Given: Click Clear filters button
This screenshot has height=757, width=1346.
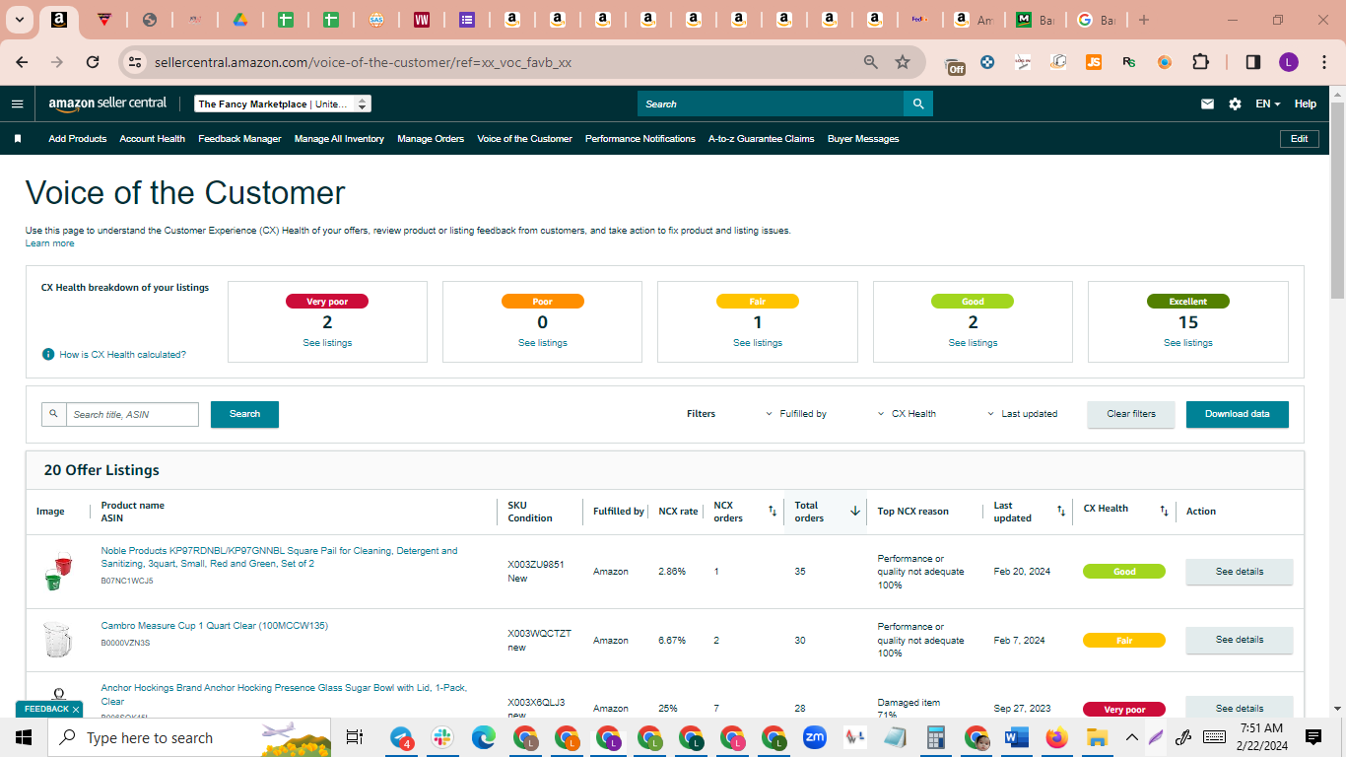Looking at the screenshot, I should 1131,414.
